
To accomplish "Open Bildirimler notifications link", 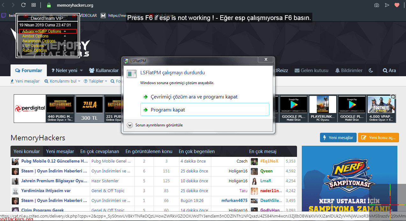I will pos(349,70).
